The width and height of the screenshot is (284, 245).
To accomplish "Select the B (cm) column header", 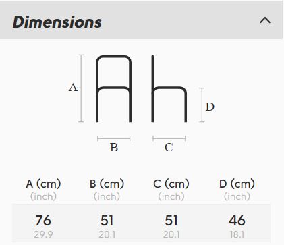I will (x=107, y=184).
